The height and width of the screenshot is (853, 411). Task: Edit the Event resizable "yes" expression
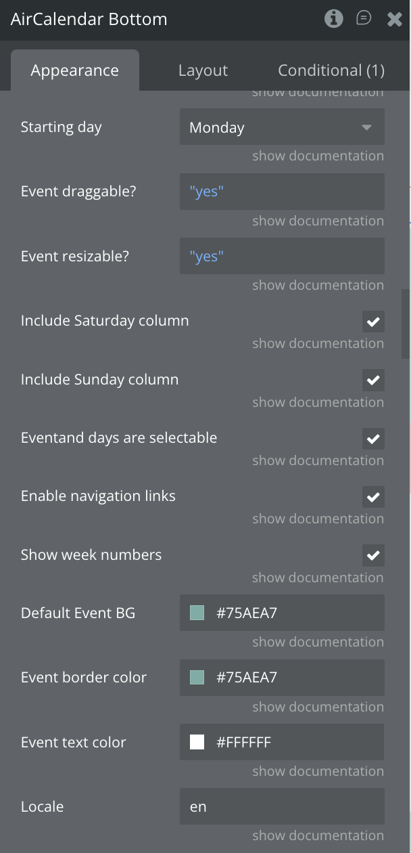[x=282, y=257]
